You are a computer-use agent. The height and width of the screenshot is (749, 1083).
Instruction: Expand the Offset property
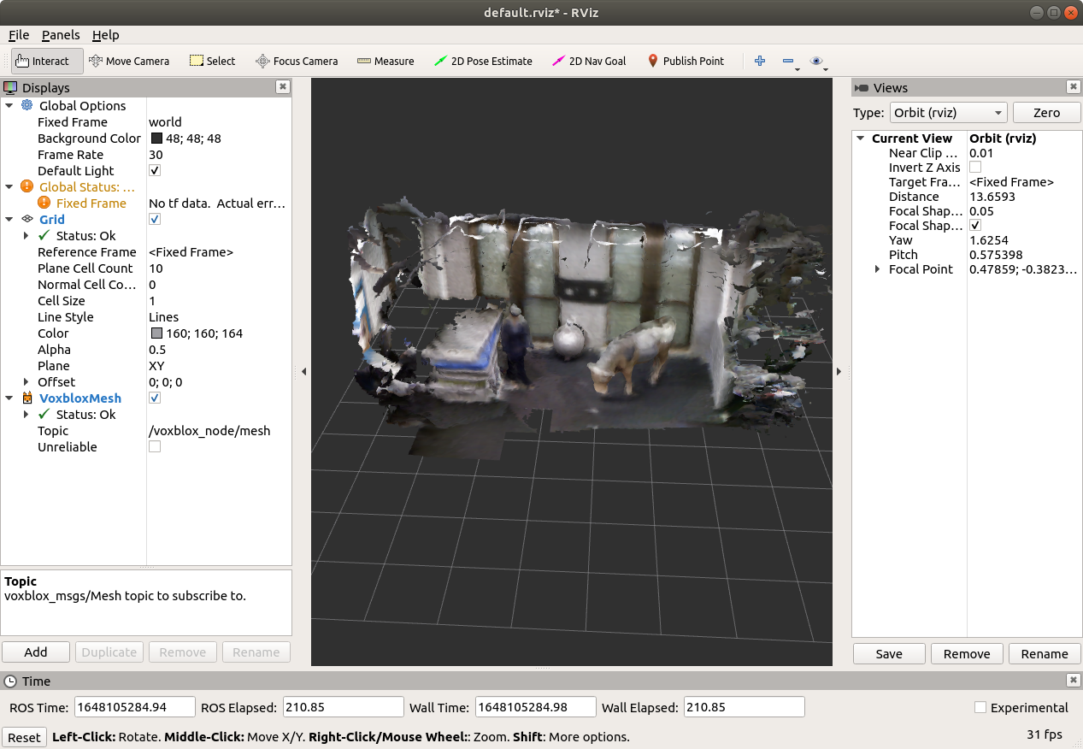[x=26, y=381]
